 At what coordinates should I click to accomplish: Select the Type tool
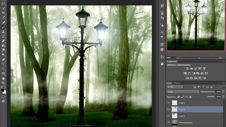point(3,64)
